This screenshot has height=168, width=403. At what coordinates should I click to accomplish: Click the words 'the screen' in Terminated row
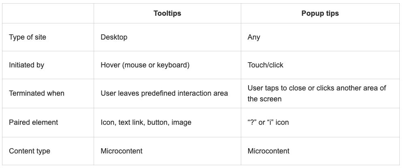(x=264, y=99)
